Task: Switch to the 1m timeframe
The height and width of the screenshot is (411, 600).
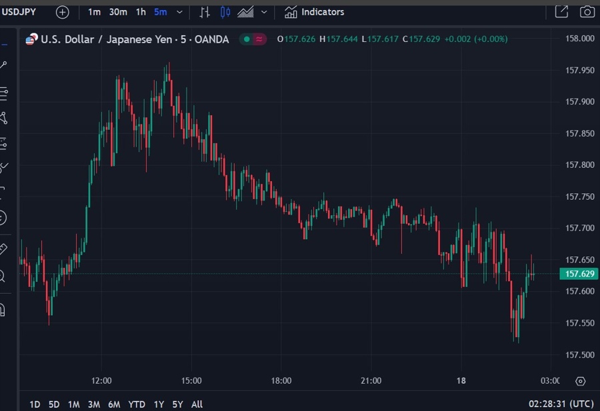Action: pyautogui.click(x=94, y=12)
